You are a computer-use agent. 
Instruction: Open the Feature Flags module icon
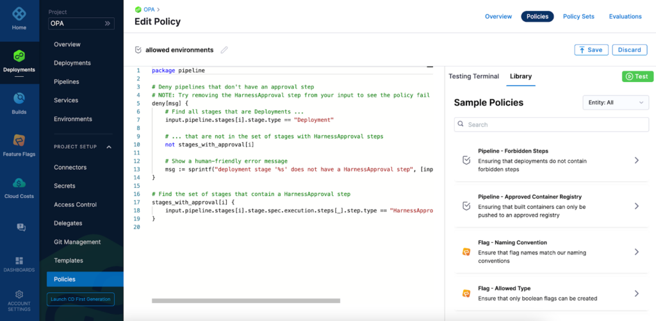19,140
